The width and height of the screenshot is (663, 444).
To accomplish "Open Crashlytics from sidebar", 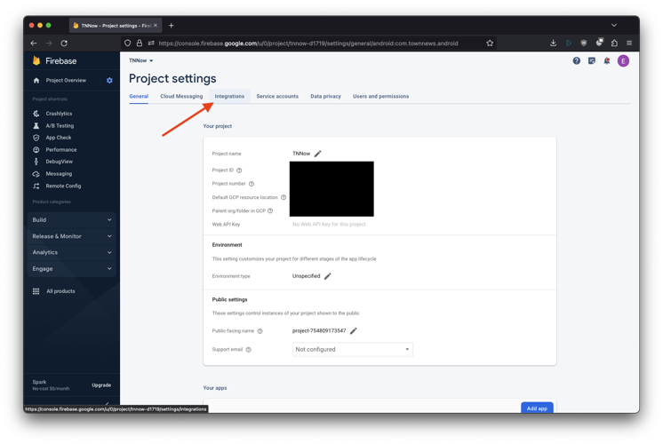I will click(59, 114).
